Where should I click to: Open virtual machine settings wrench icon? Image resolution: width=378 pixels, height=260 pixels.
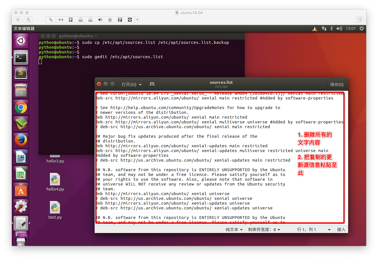51,20
